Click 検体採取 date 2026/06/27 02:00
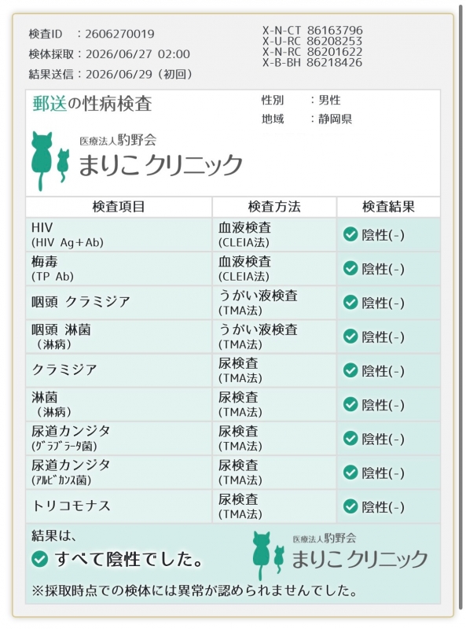 click(138, 54)
